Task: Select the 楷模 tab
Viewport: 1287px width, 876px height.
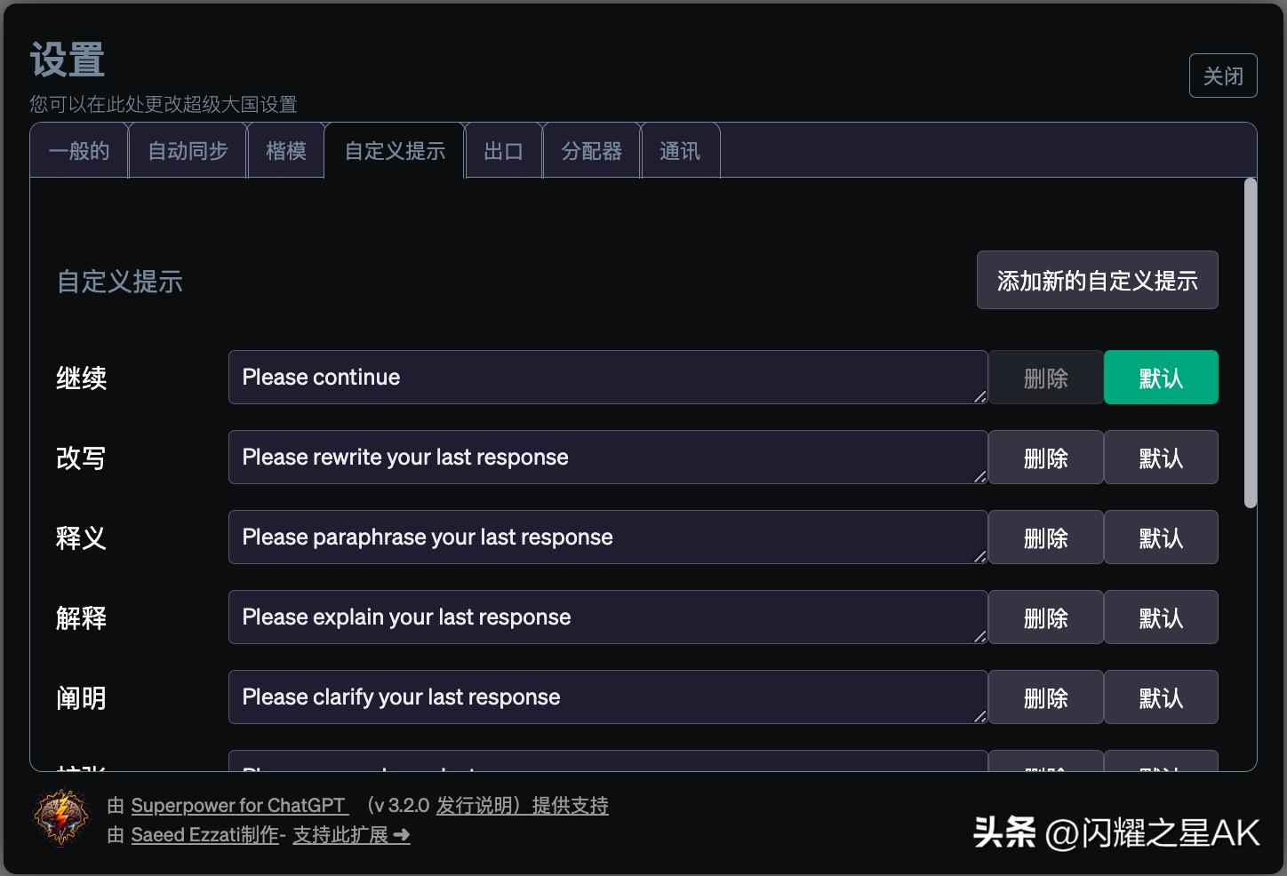Action: click(x=285, y=150)
